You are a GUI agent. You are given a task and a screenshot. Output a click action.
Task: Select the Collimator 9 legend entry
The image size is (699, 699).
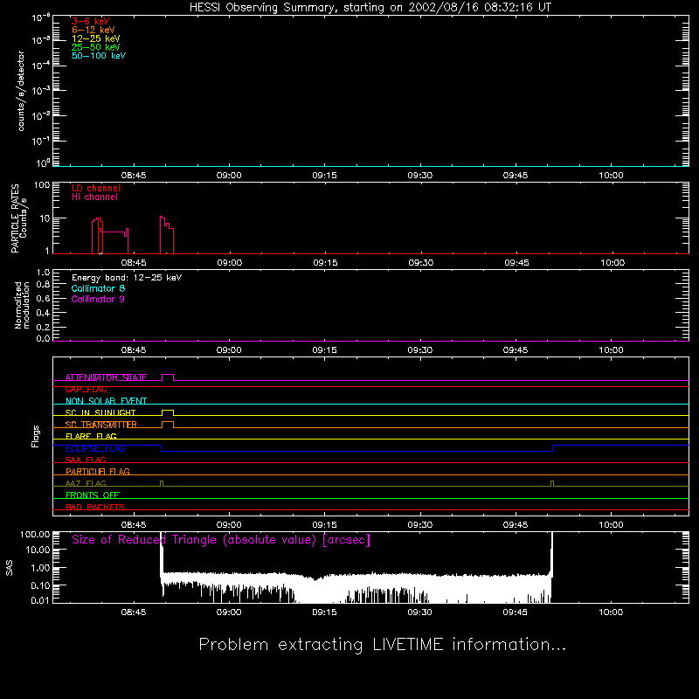[x=98, y=299]
